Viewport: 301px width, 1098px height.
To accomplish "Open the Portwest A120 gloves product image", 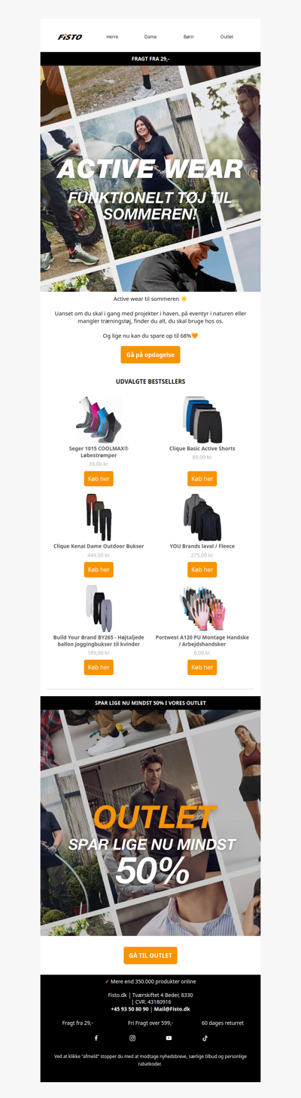I will point(202,609).
